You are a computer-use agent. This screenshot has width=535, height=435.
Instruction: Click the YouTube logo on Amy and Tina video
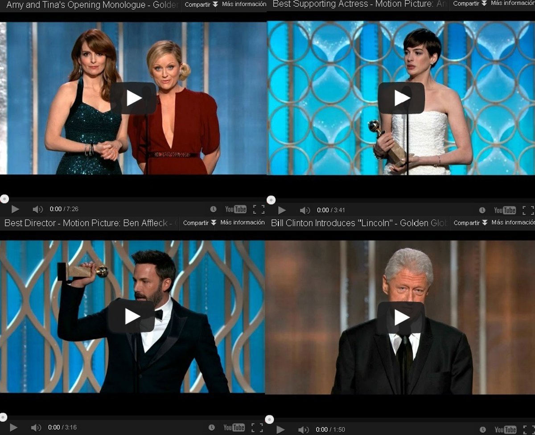[235, 209]
